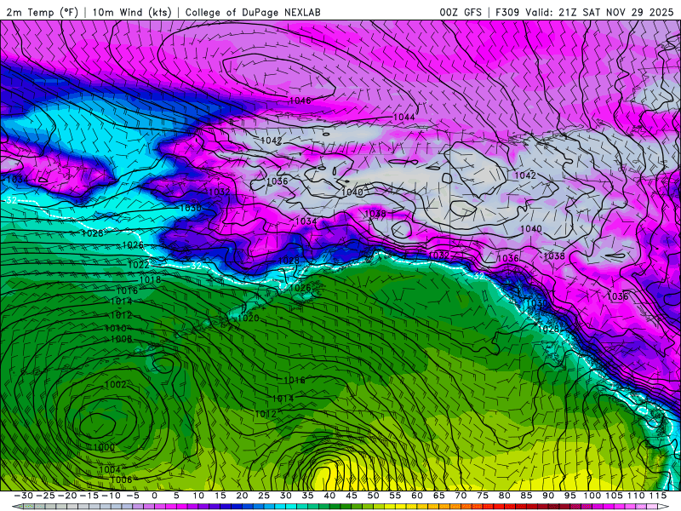681x511 pixels.
Task: Click the '40' color scale label
Action: [329, 496]
